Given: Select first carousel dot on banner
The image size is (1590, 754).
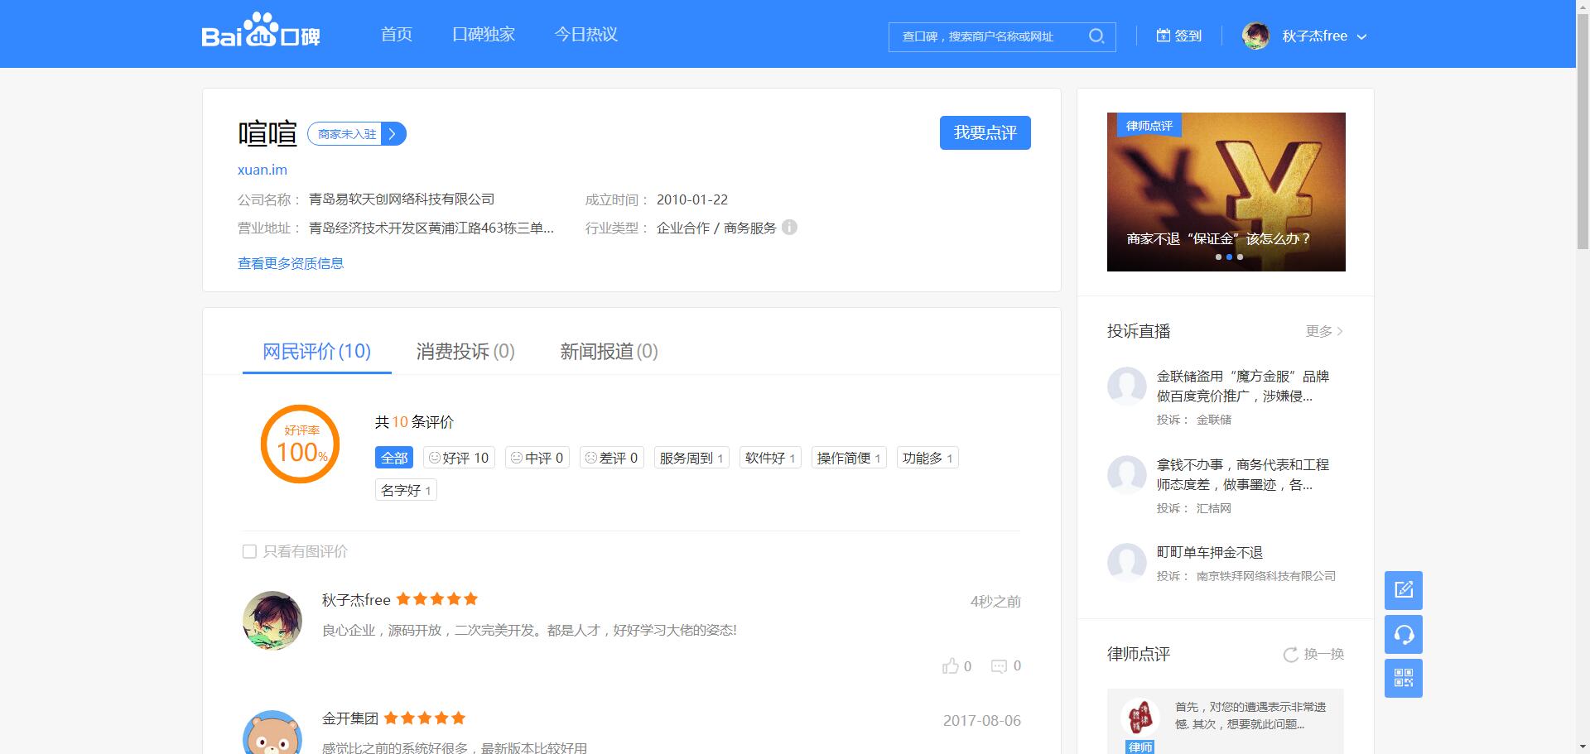Looking at the screenshot, I should [1218, 257].
